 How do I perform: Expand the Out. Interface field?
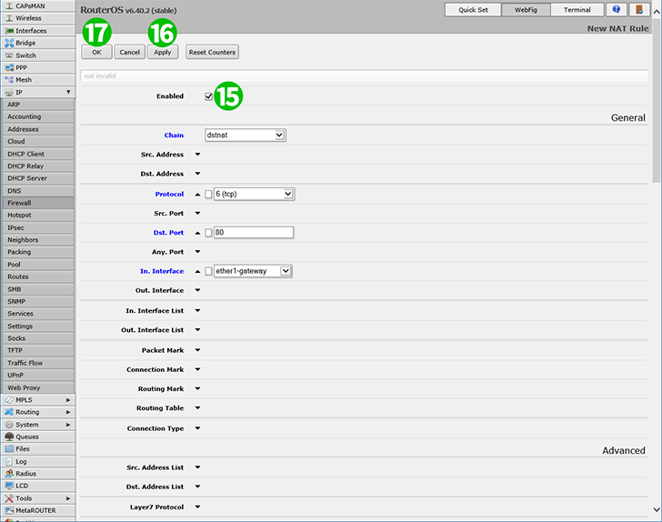197,290
